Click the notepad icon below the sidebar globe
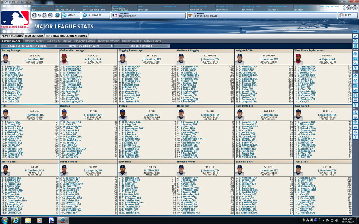 pos(355,46)
